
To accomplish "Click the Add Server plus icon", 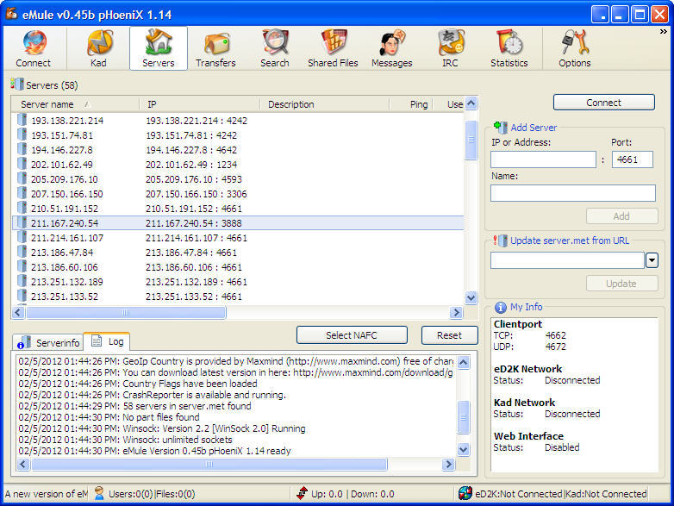I will (x=500, y=127).
